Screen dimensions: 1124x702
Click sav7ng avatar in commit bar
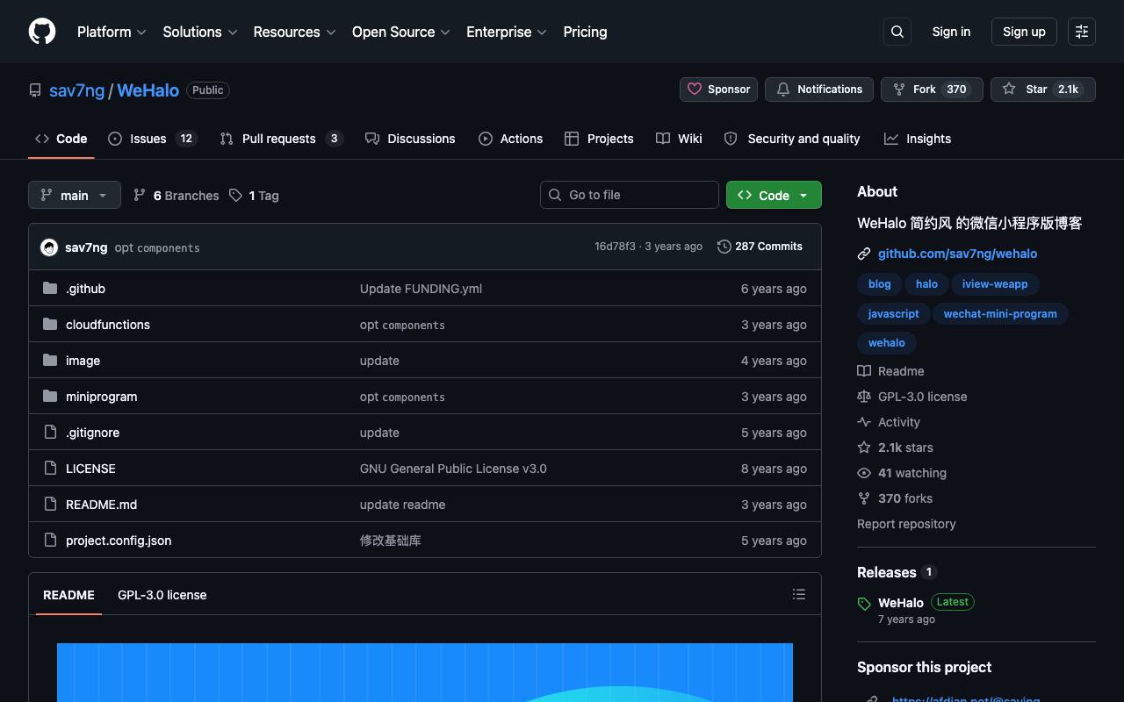coord(49,247)
